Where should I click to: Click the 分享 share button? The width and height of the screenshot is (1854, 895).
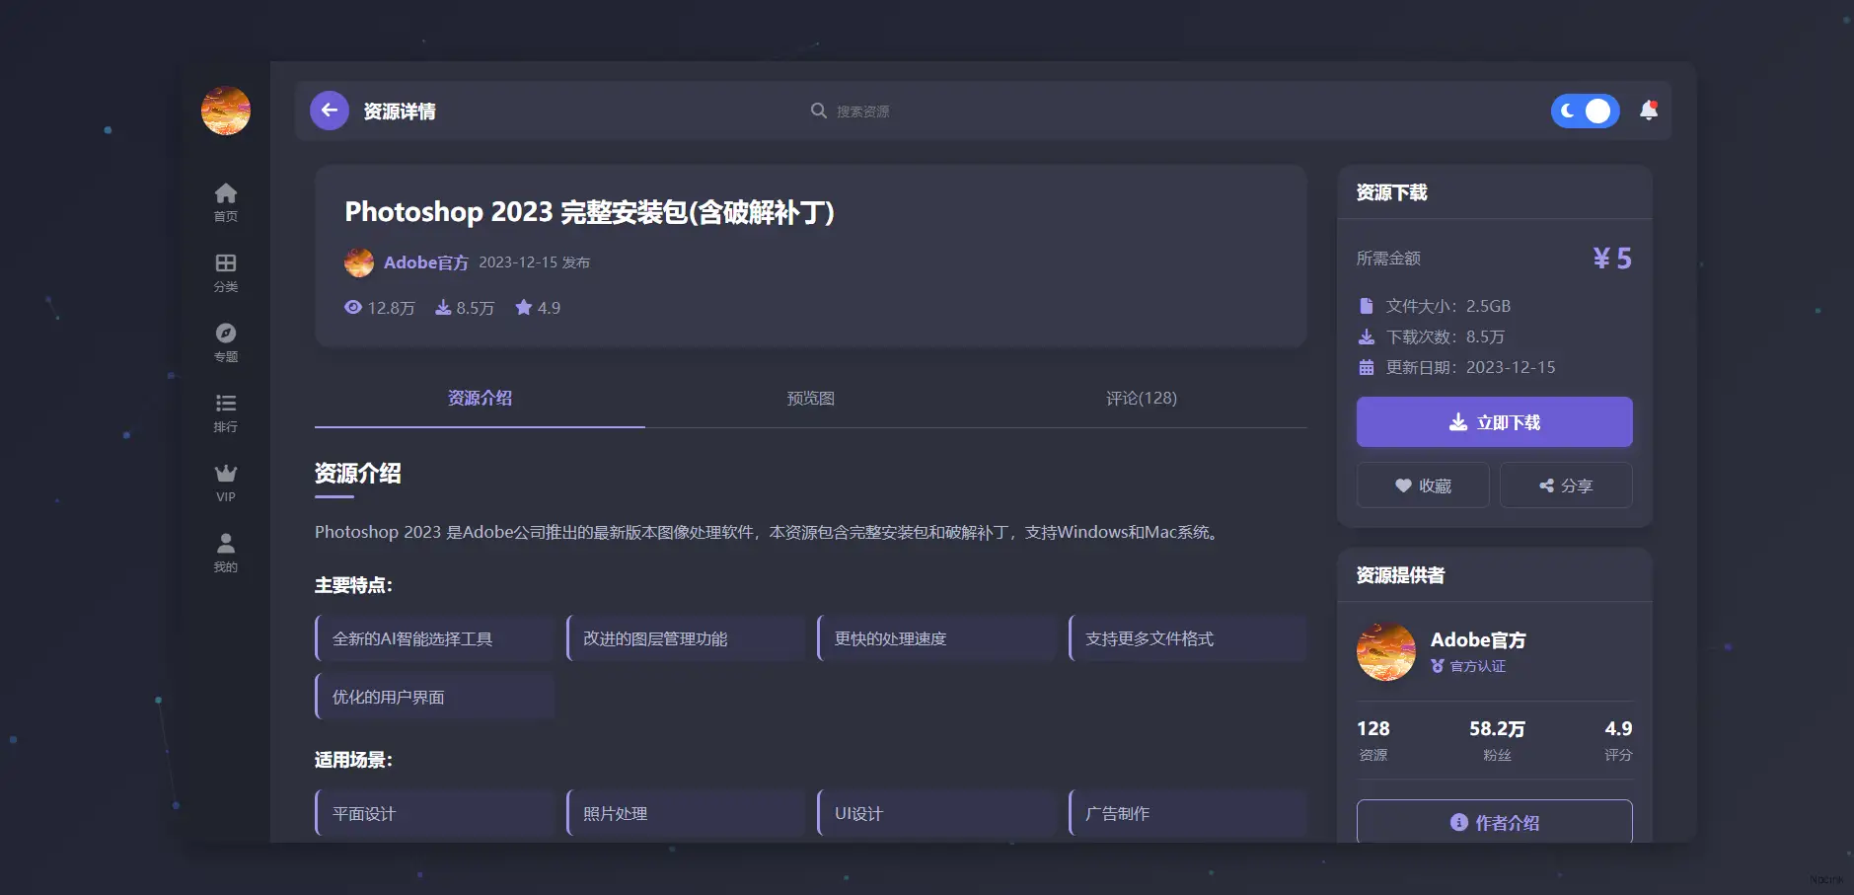tap(1565, 485)
